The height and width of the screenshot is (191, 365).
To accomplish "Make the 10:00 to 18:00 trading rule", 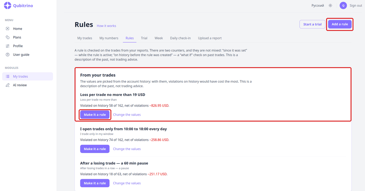I will tap(95, 149).
